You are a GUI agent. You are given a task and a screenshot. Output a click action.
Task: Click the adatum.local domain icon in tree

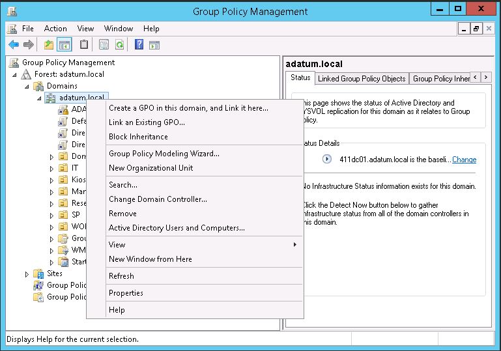click(x=50, y=98)
